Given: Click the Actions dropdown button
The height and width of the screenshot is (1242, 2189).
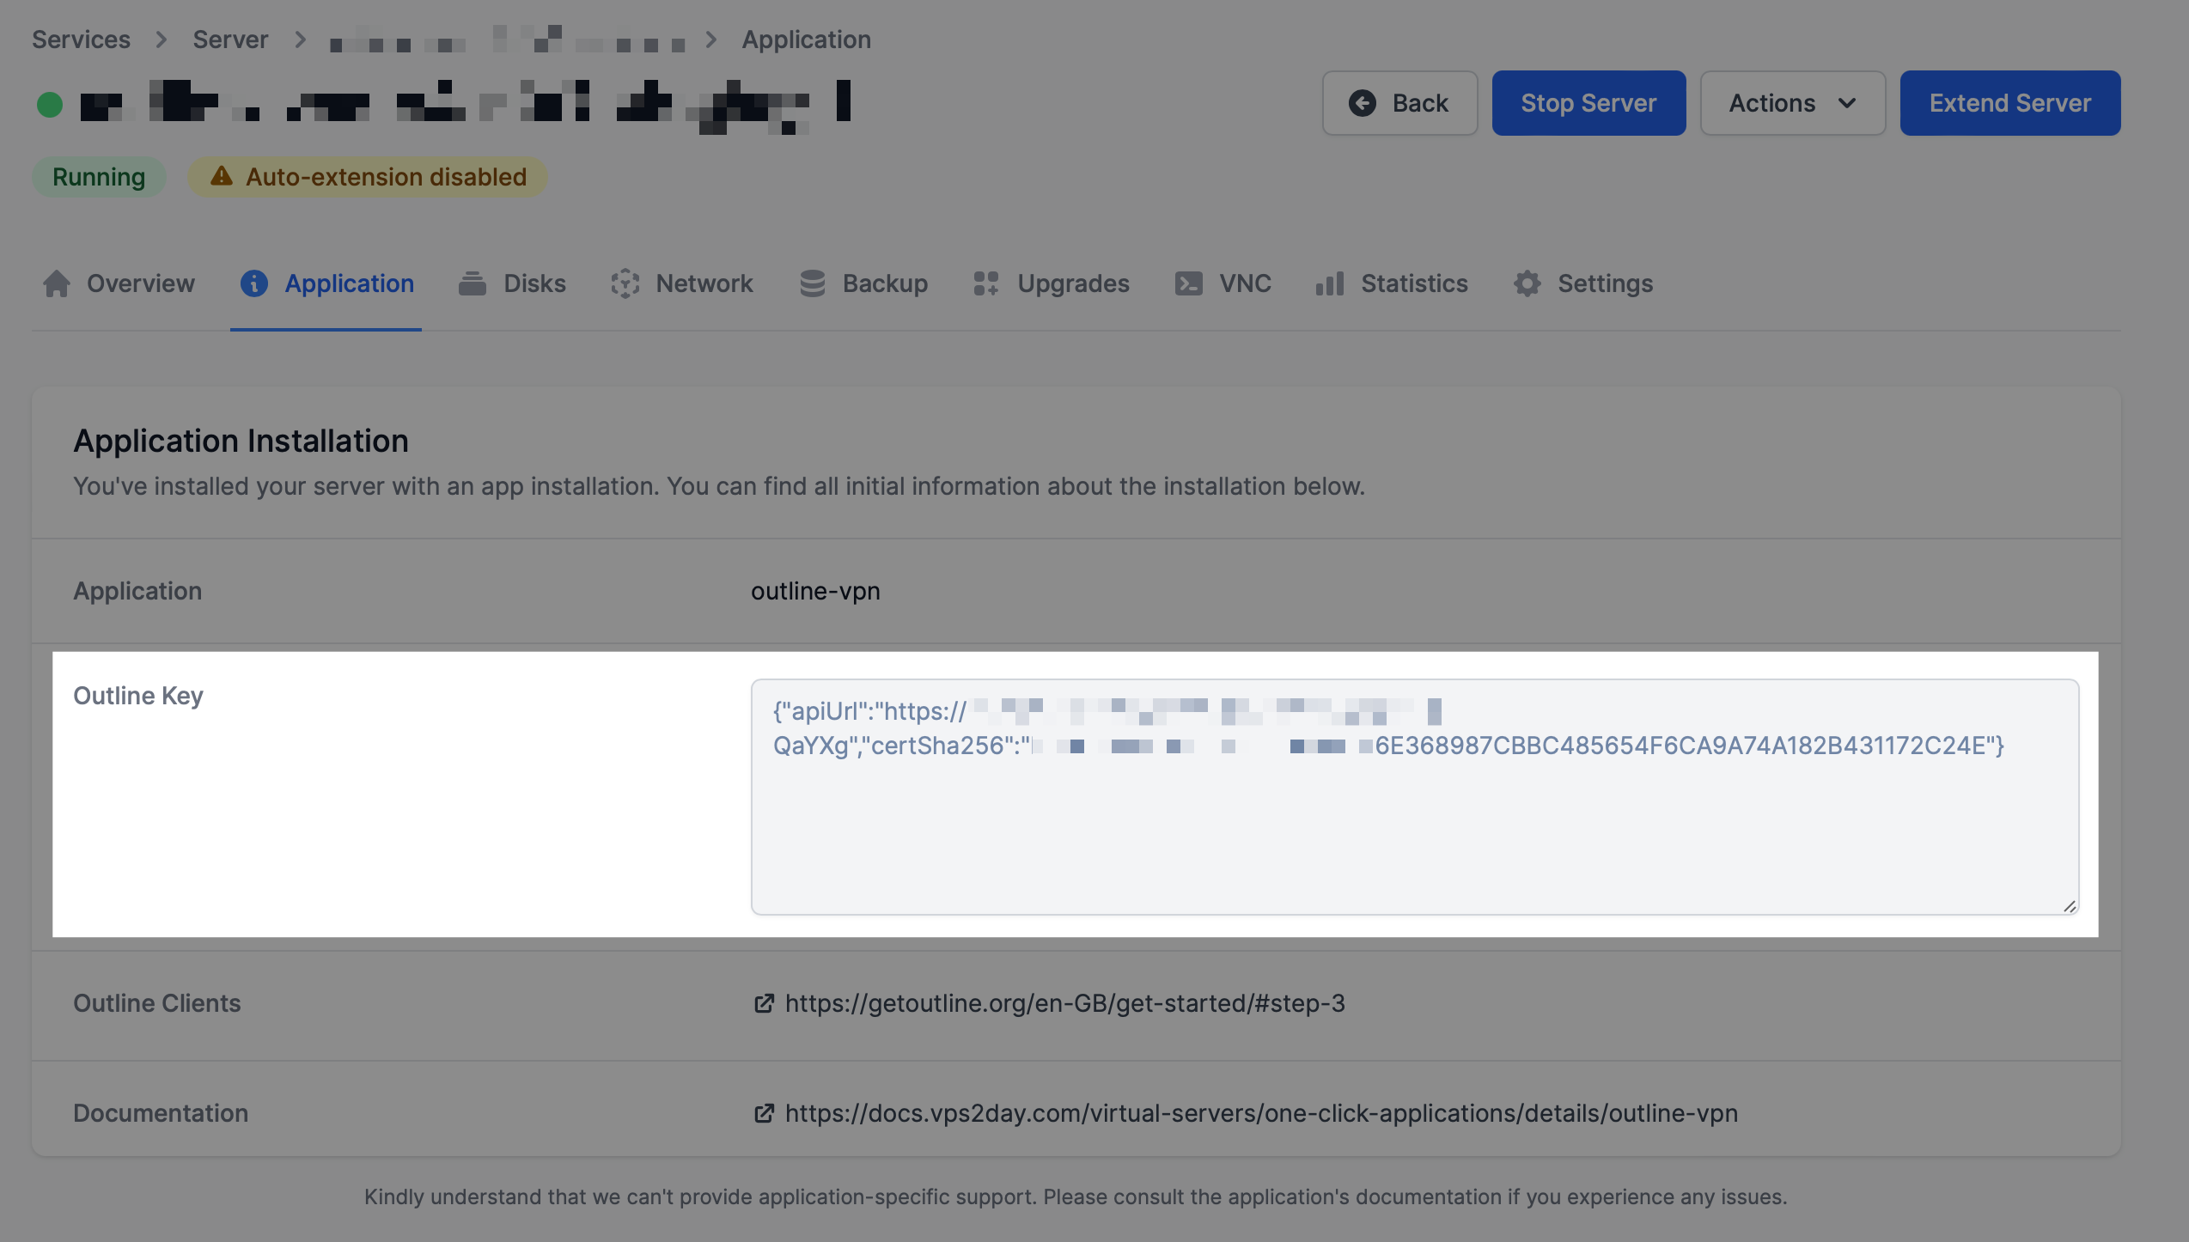Looking at the screenshot, I should tap(1792, 102).
